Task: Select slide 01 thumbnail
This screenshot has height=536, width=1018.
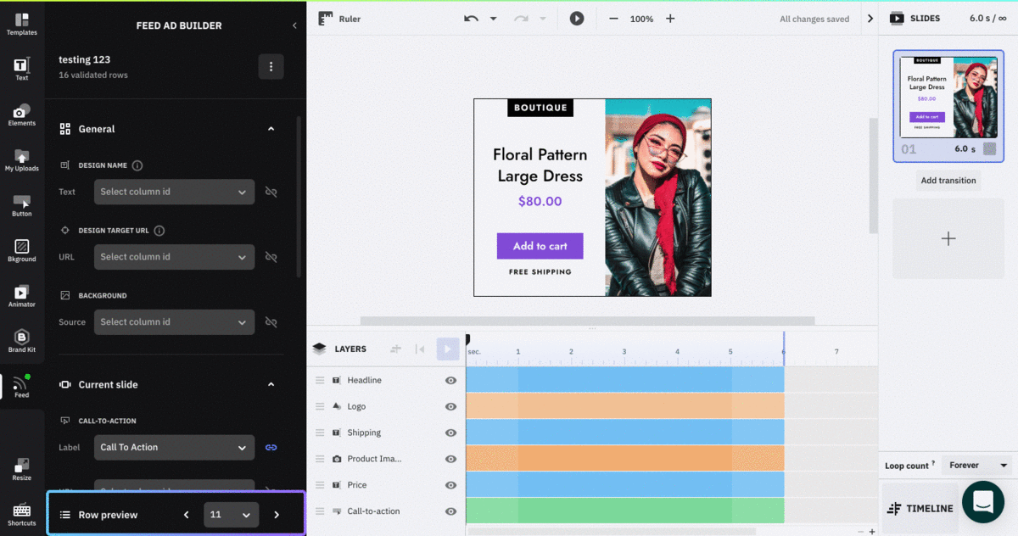Action: pyautogui.click(x=948, y=106)
